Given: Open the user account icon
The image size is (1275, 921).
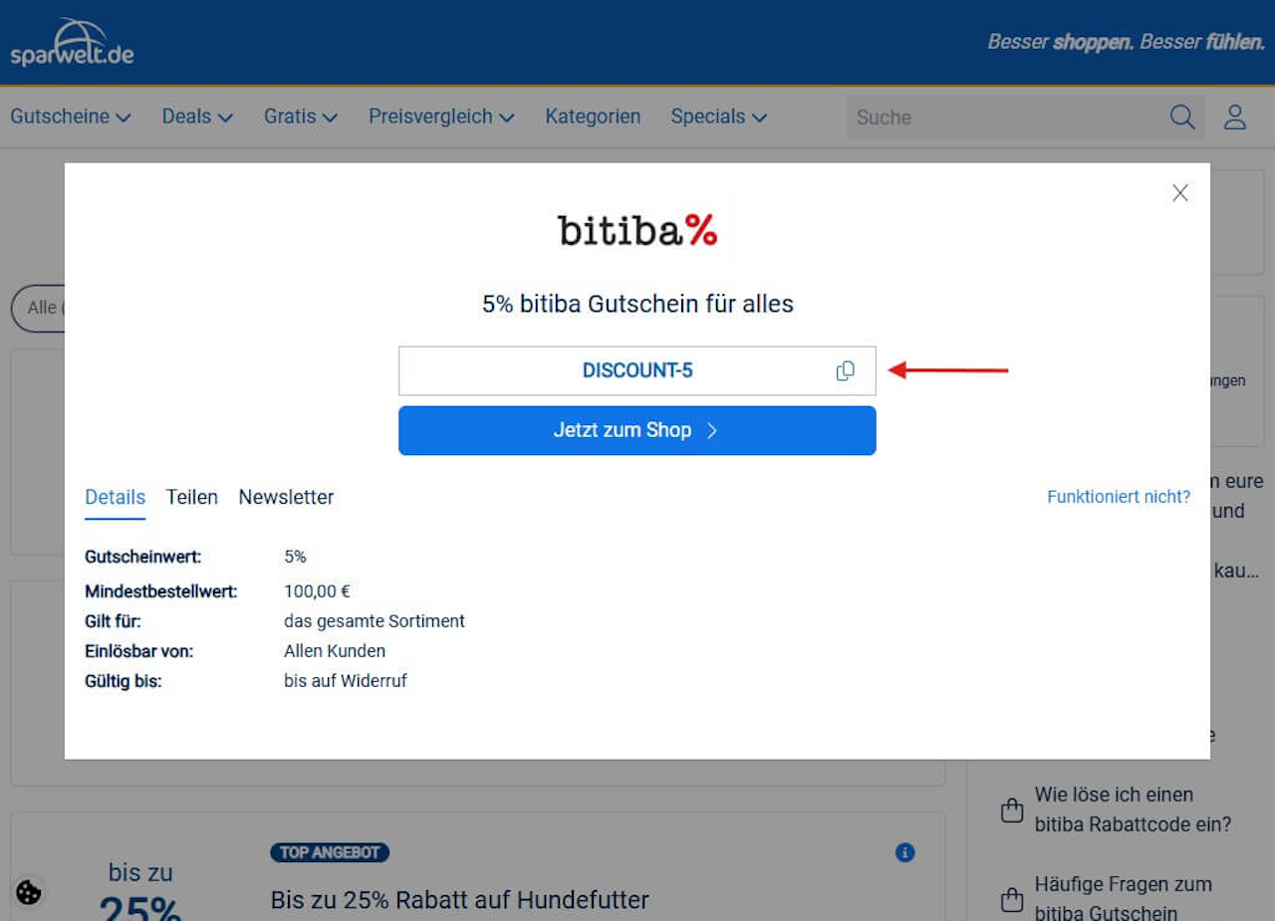Looking at the screenshot, I should pos(1235,116).
